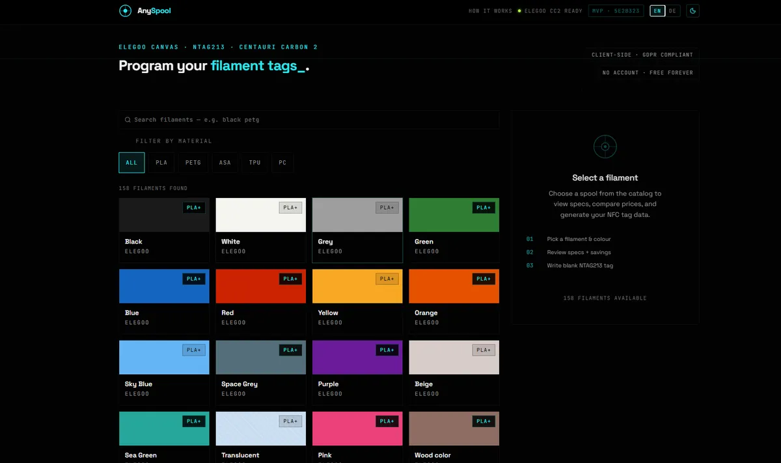Switch to the PETG filter tab
Screen dimensions: 781x463
[193, 162]
